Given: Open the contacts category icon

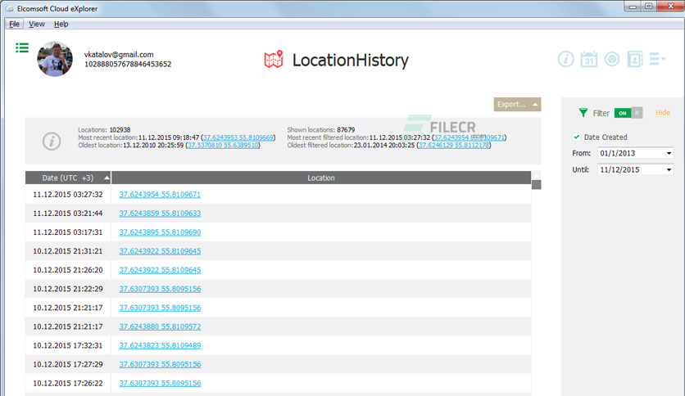Looking at the screenshot, I should point(635,59).
